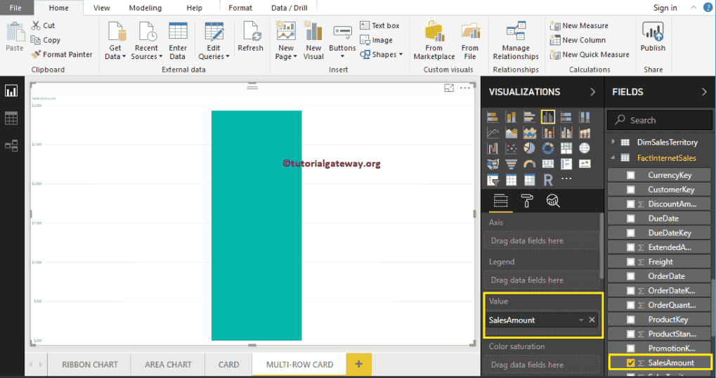This screenshot has width=716, height=378.
Task: Open the Shapes dropdown
Action: point(382,54)
